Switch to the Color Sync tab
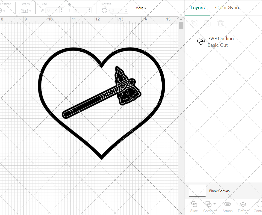Image resolution: width=262 pixels, height=215 pixels. coord(227,8)
